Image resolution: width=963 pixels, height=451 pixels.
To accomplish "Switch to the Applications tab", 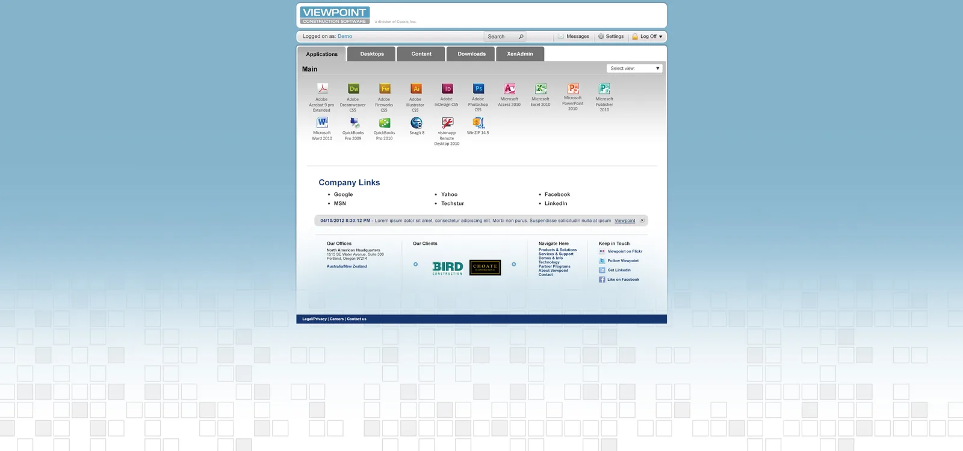I will [321, 54].
